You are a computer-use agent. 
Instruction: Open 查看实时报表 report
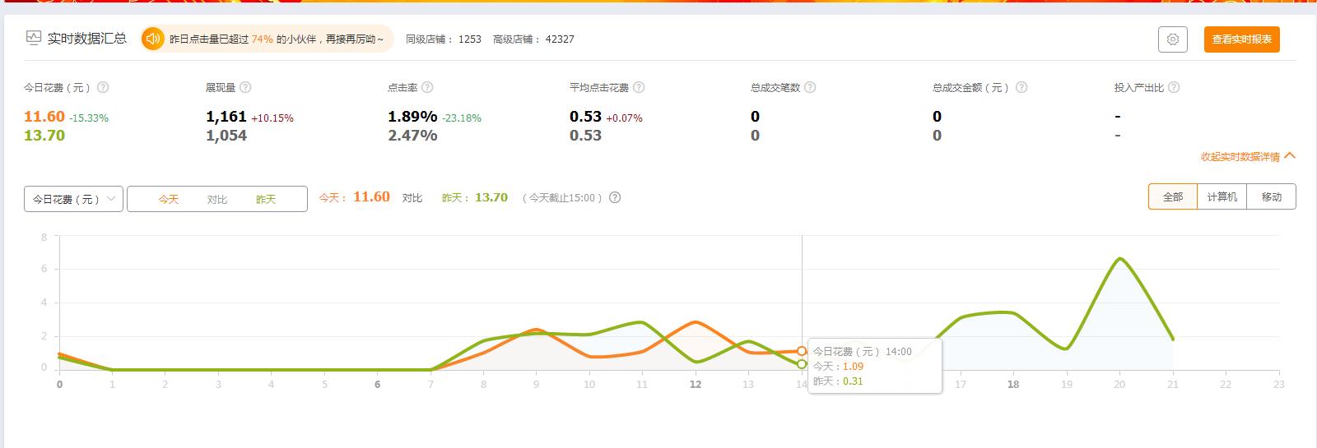(1241, 39)
